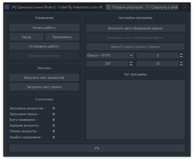Click the Загрузки section heading

click(44, 68)
